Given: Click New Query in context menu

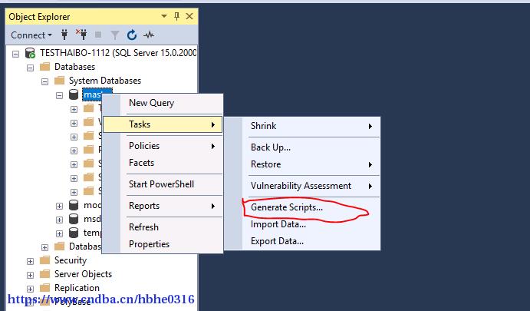Looking at the screenshot, I should point(151,103).
